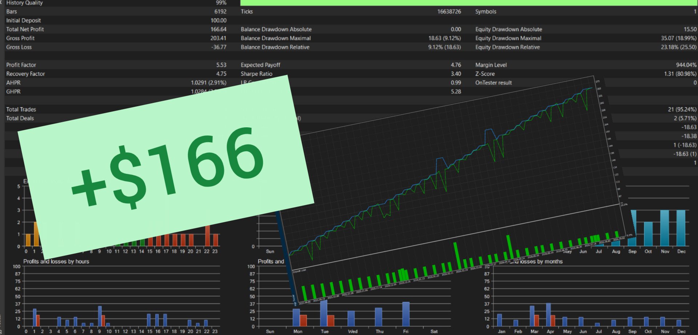
Task: Click the red Monday loss bar
Action: [x=303, y=320]
